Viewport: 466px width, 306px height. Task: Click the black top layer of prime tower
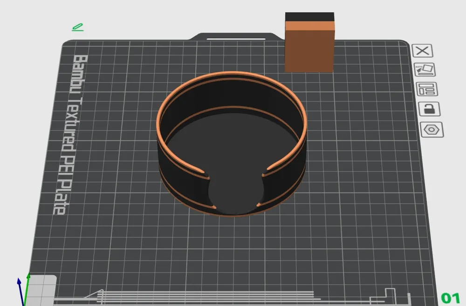309,17
